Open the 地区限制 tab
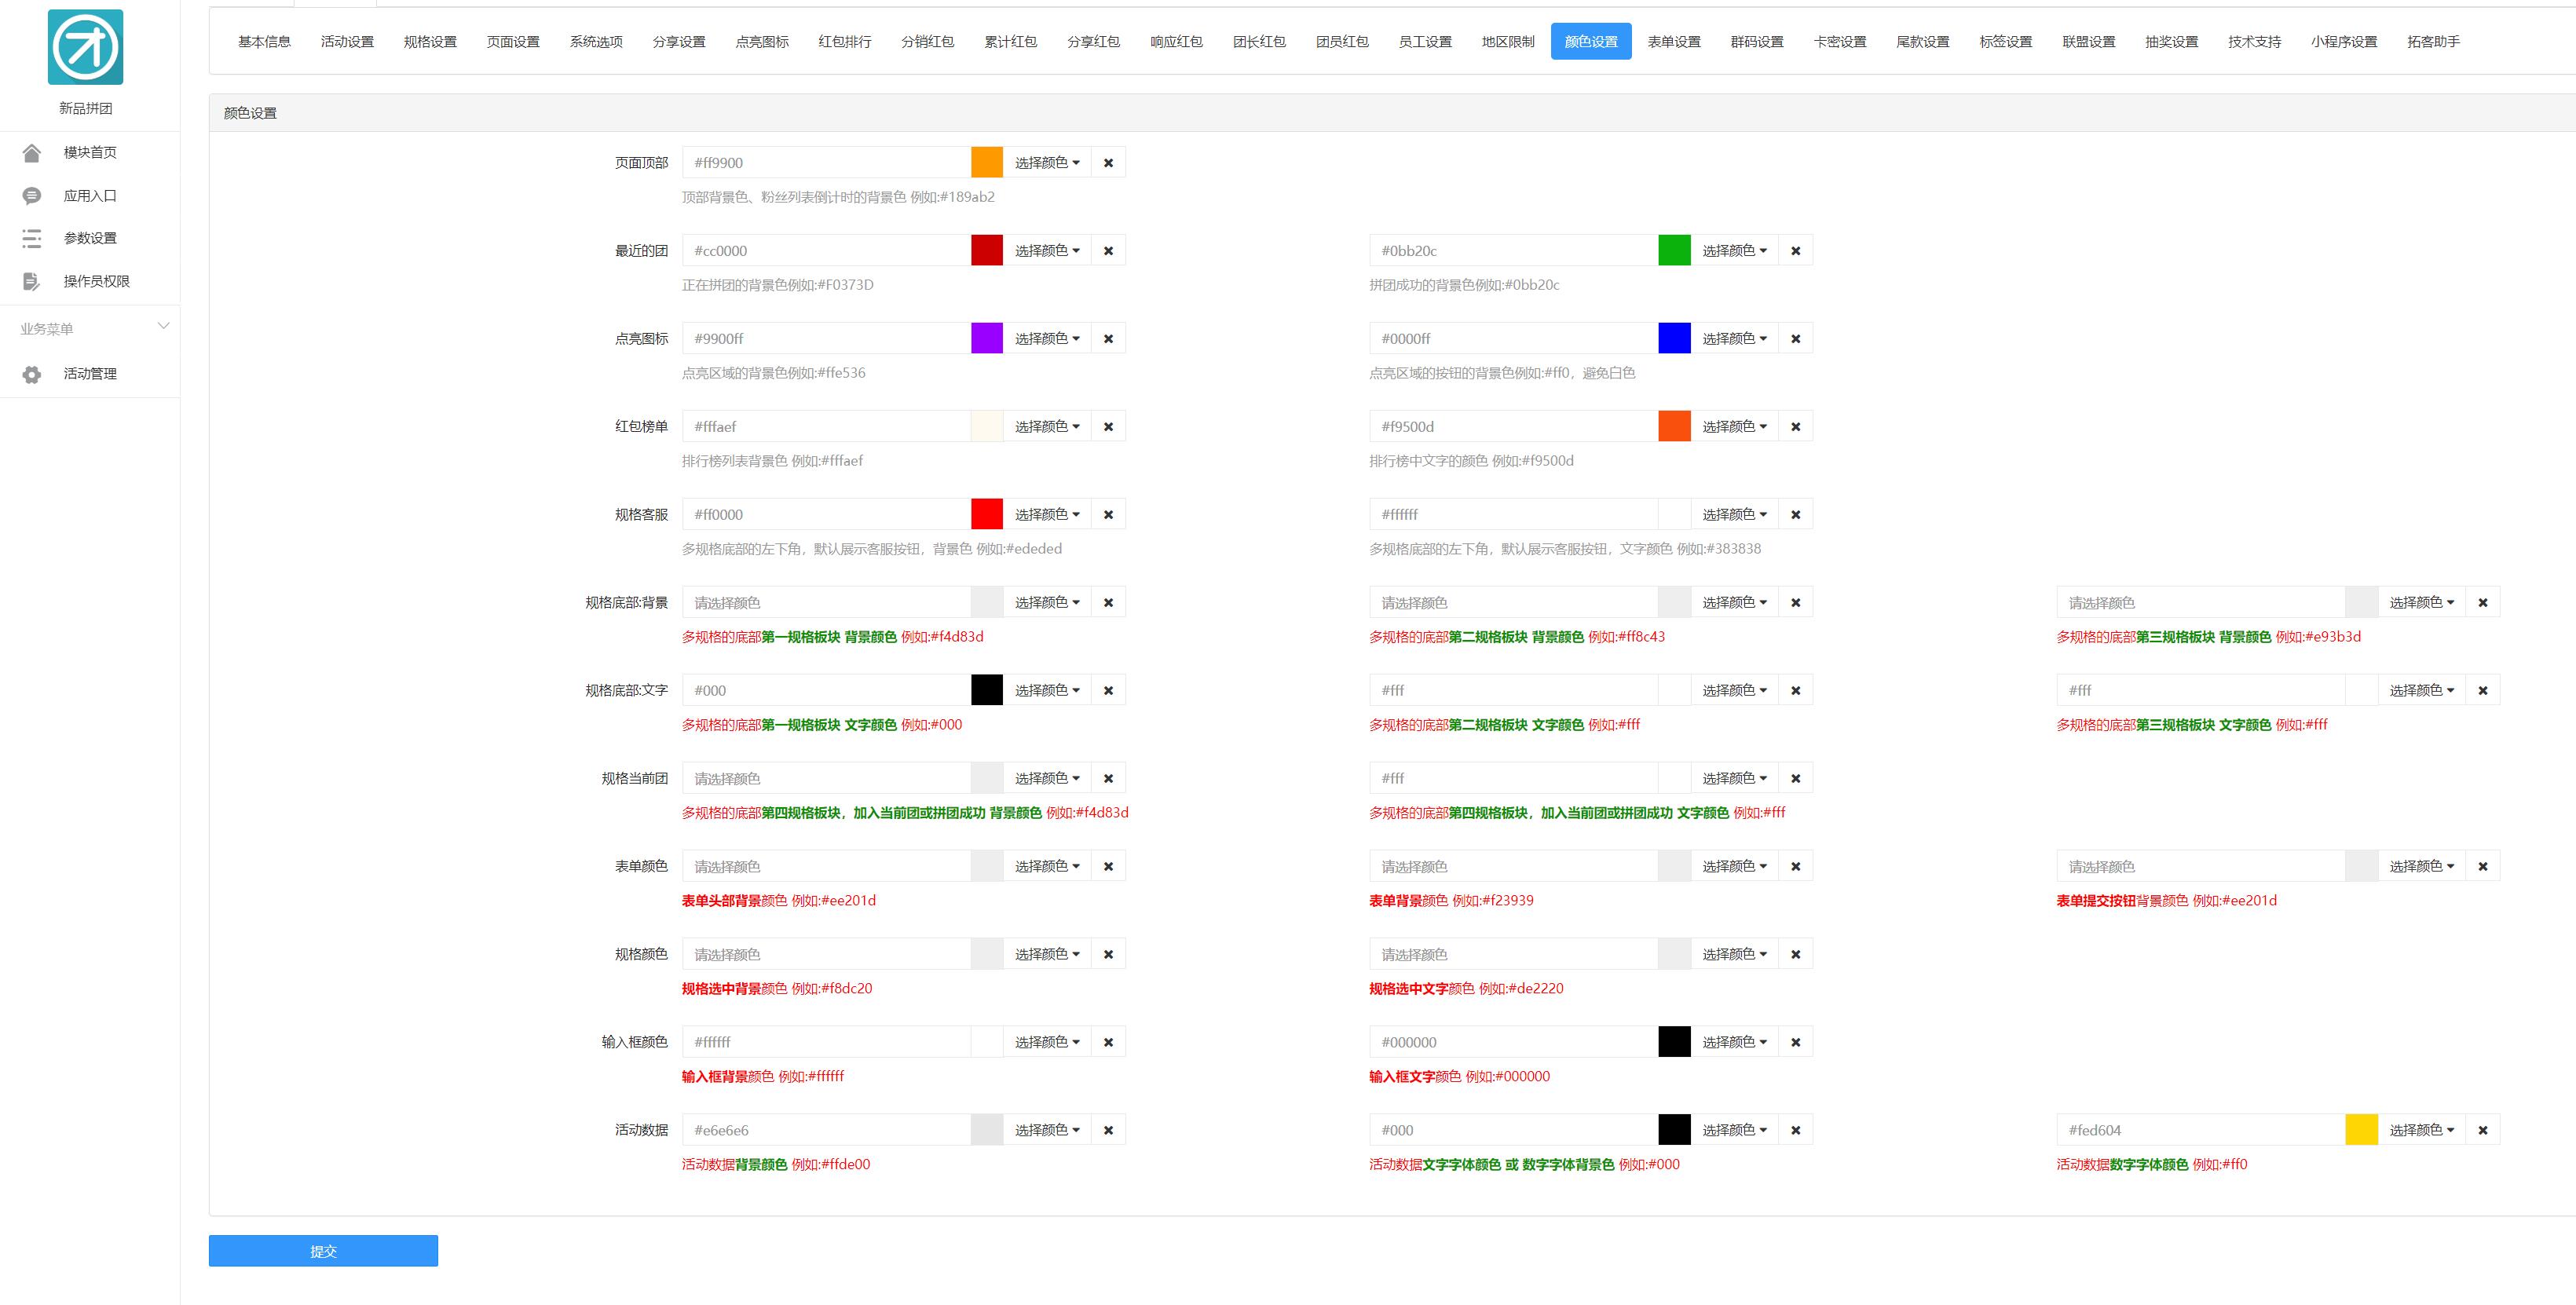Screen dimensions: 2576x1305 1508,42
